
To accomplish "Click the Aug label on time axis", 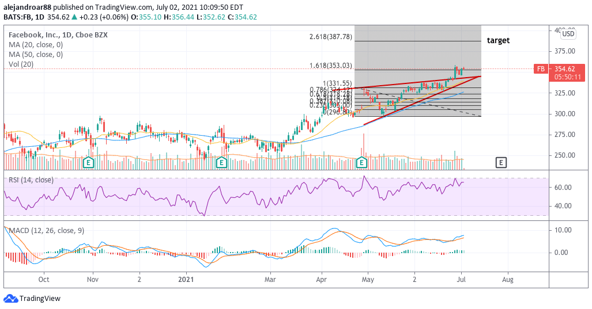I will pyautogui.click(x=508, y=280).
